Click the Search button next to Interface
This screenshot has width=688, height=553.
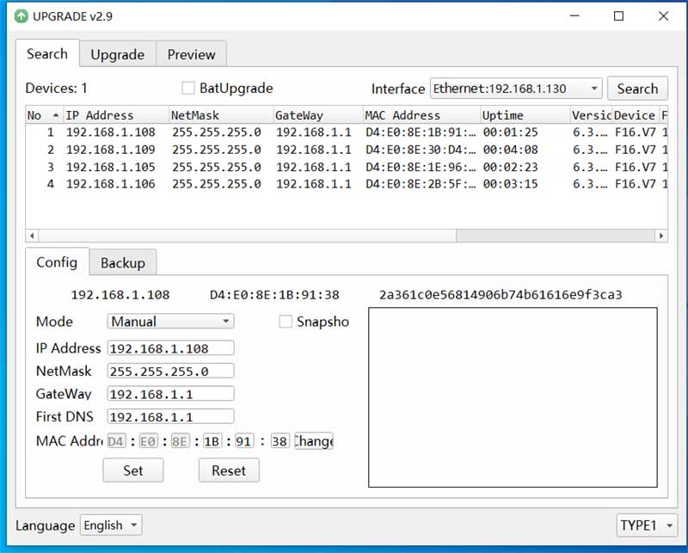point(637,89)
